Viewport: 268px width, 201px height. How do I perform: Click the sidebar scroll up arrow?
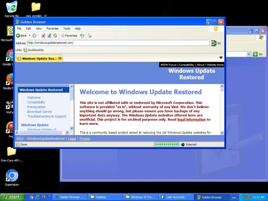[x=72, y=86]
